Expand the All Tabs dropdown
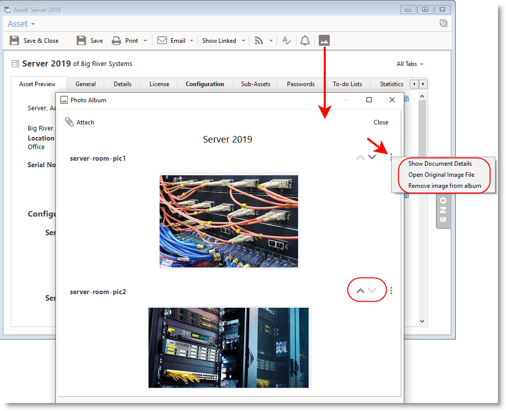This screenshot has height=411, width=506. click(410, 64)
